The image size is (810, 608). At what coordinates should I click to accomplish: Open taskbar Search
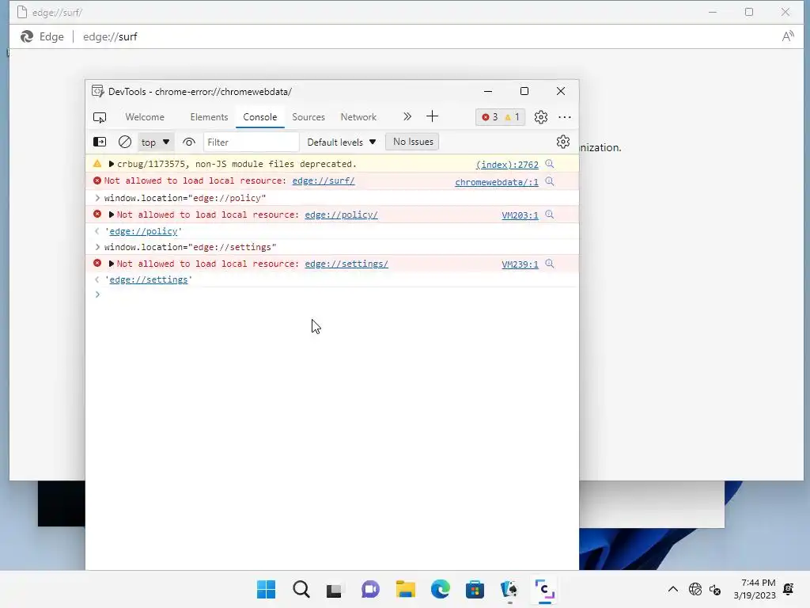301,589
